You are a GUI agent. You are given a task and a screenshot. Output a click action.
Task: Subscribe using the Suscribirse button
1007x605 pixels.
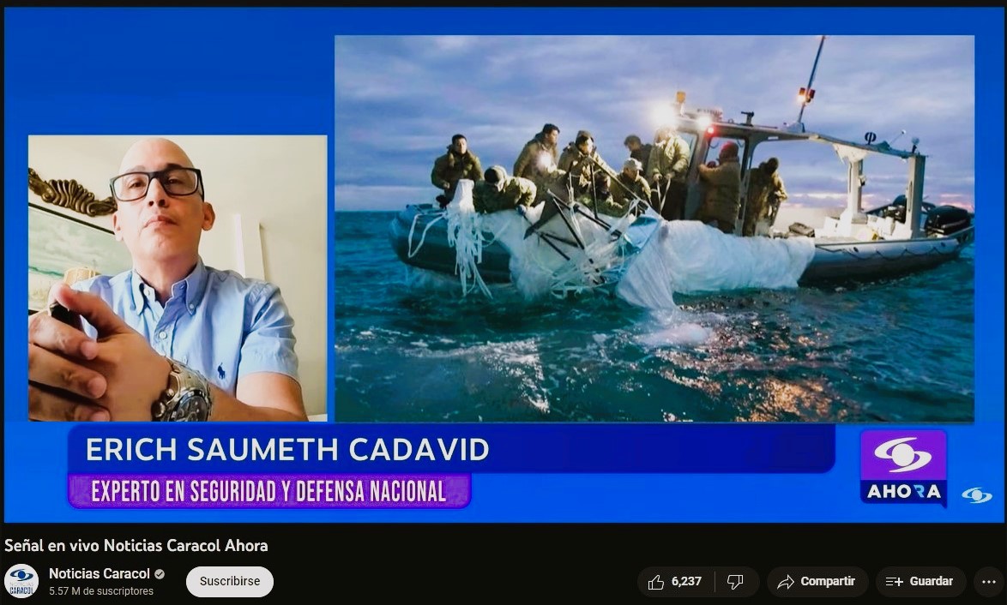[x=230, y=581]
